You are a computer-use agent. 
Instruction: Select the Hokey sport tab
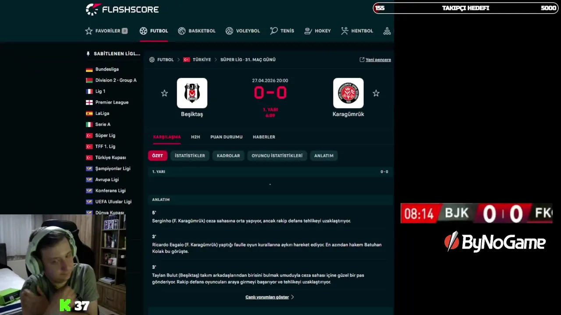pyautogui.click(x=317, y=31)
